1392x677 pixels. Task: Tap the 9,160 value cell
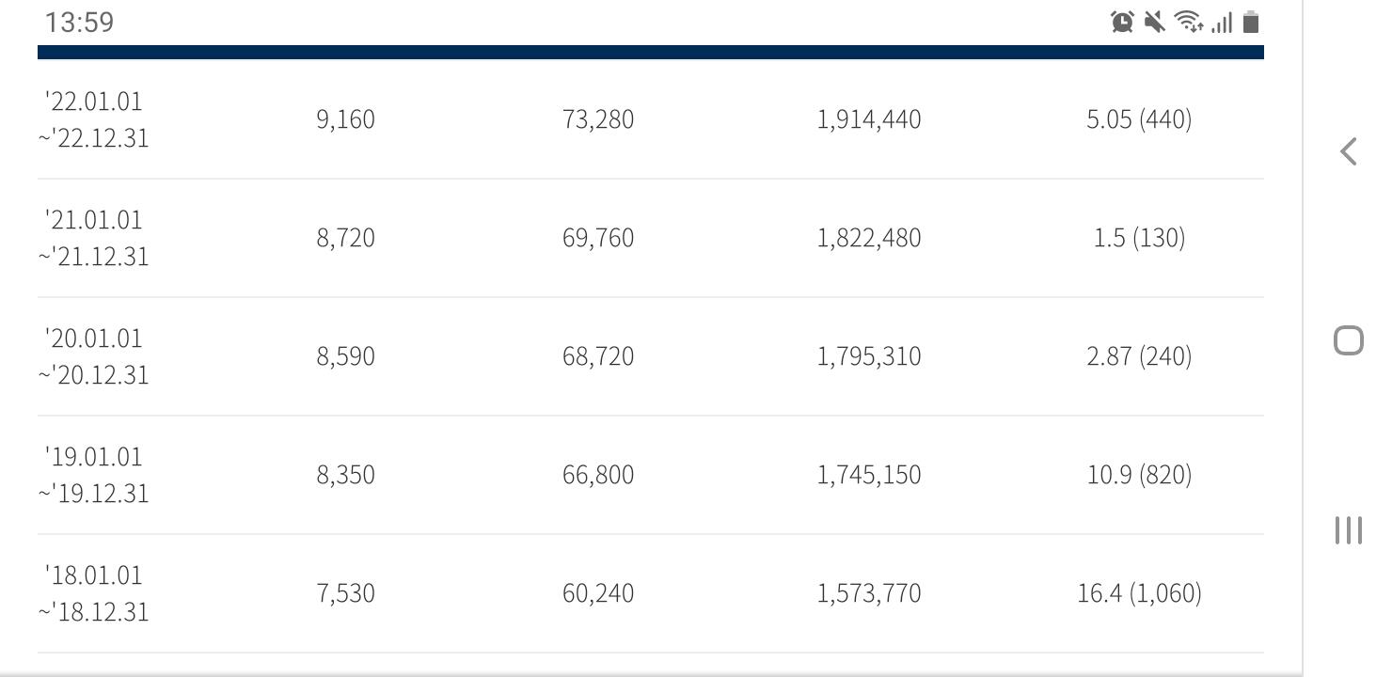pos(345,119)
